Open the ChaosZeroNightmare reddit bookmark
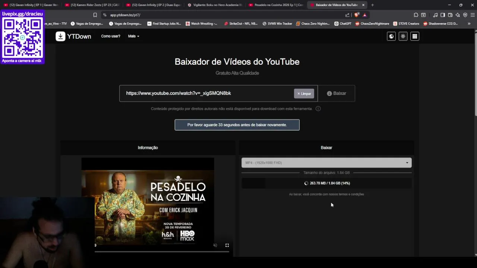 372,23
